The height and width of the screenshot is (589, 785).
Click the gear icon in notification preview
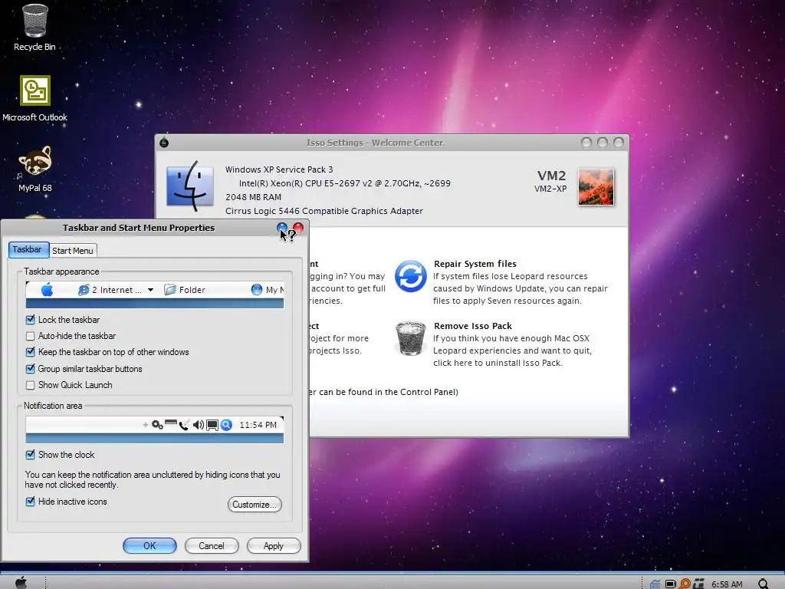tap(157, 425)
